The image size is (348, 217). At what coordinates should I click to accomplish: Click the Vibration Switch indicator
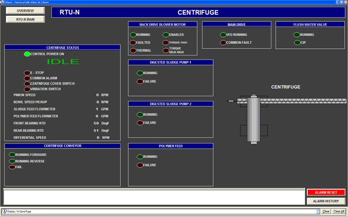tap(27, 89)
